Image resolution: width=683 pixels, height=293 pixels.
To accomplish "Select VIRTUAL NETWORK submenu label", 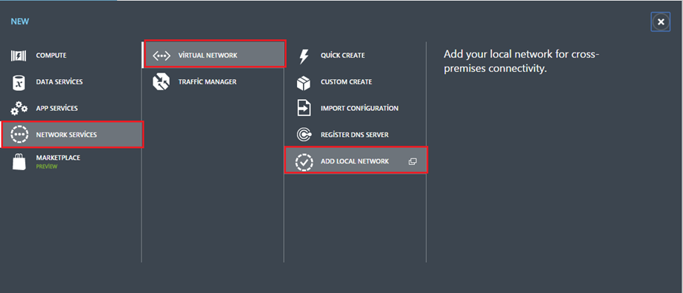I will [207, 55].
